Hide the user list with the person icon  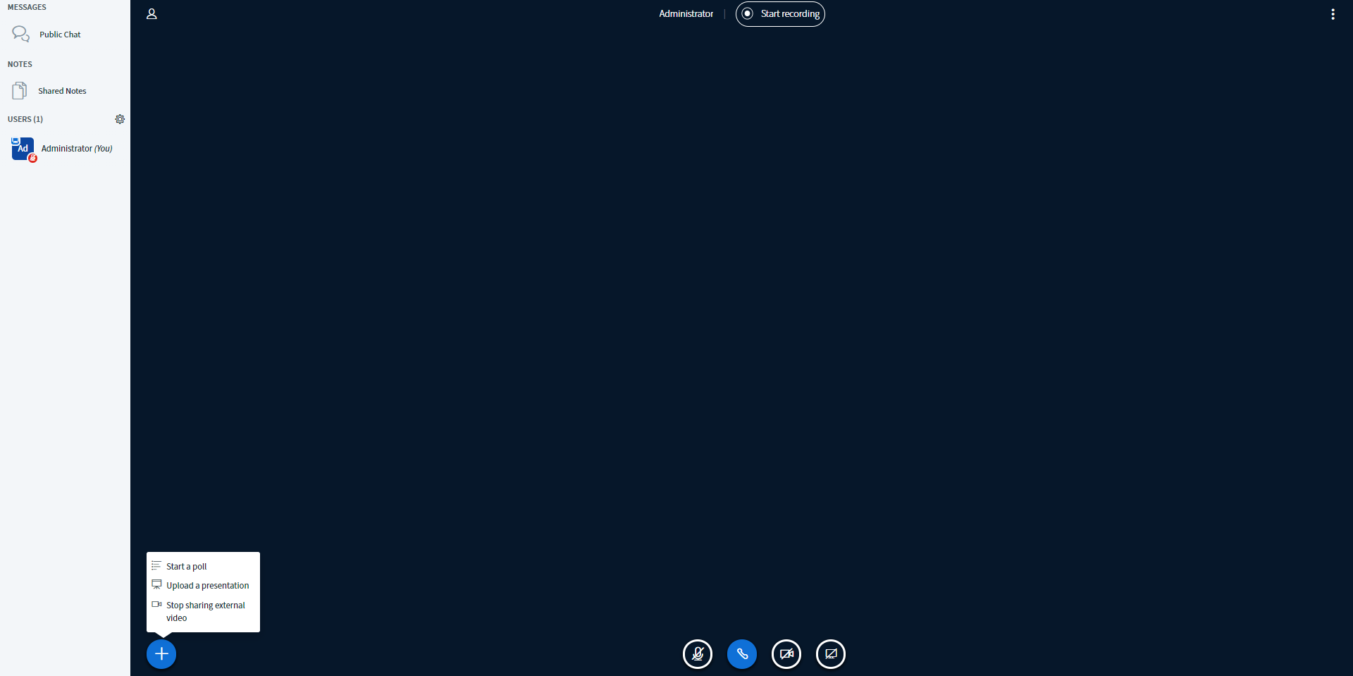coord(152,13)
